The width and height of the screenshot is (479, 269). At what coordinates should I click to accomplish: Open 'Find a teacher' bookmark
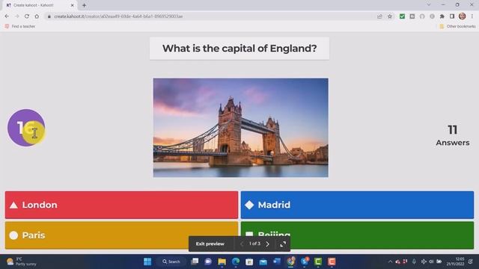tap(20, 26)
